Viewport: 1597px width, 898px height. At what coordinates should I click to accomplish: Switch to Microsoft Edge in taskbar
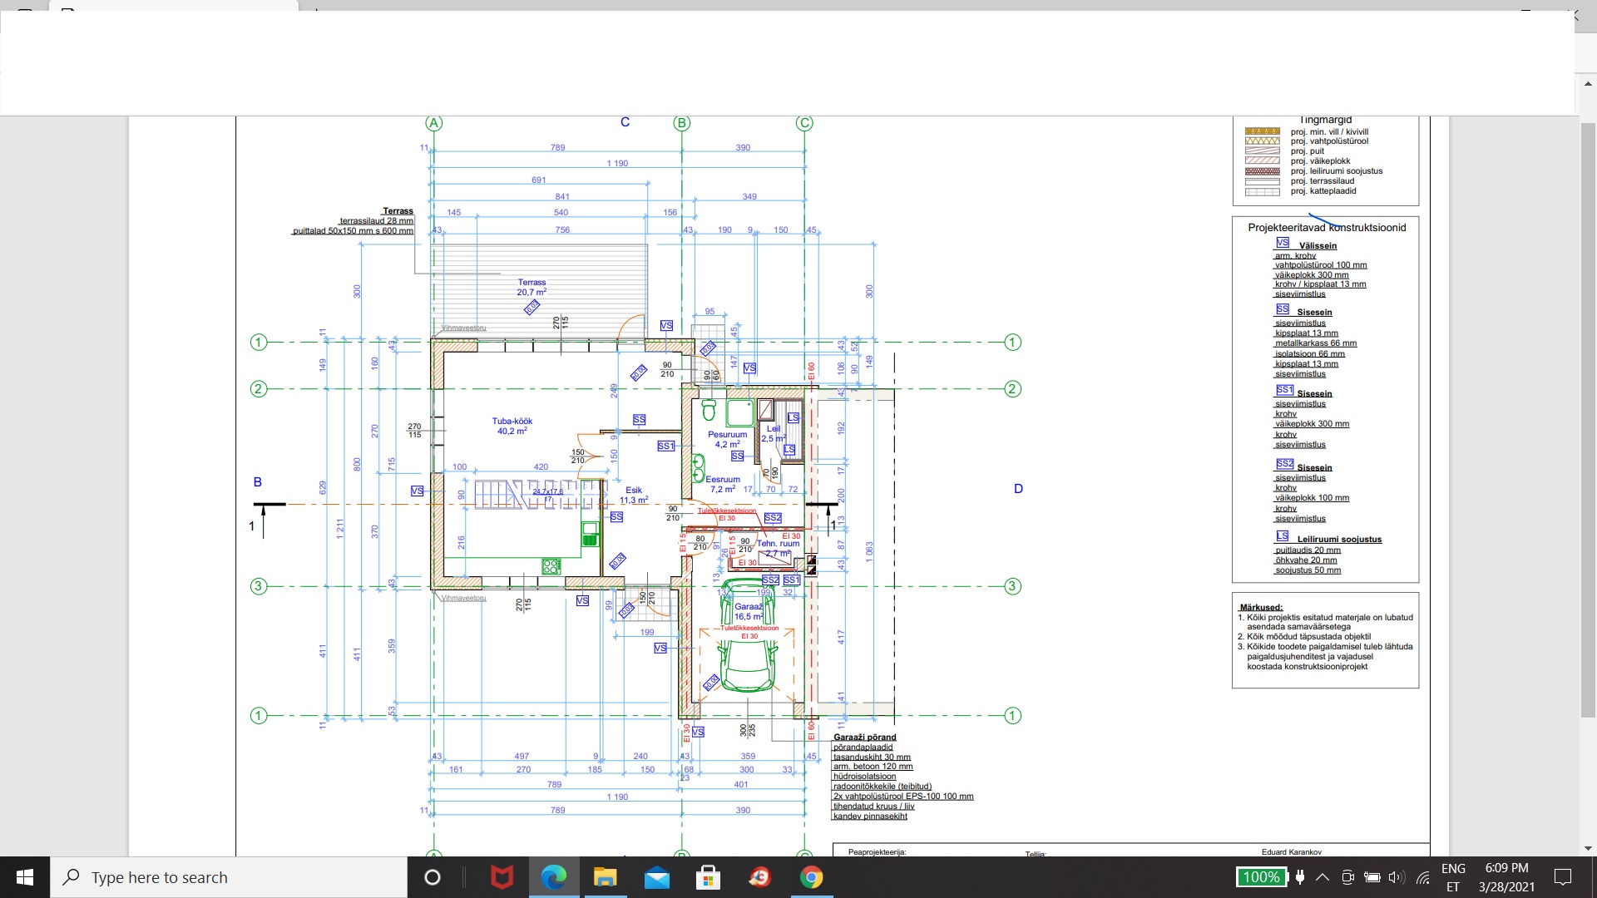tap(554, 877)
